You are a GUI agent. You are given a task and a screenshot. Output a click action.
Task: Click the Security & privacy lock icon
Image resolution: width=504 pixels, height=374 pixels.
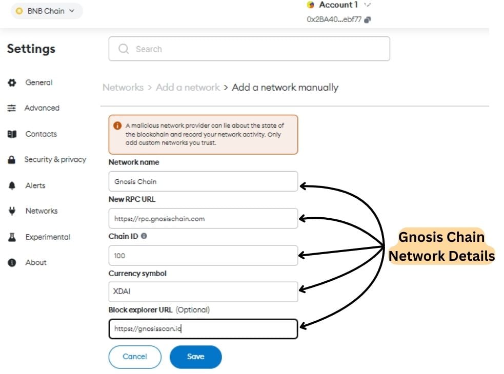(x=12, y=160)
